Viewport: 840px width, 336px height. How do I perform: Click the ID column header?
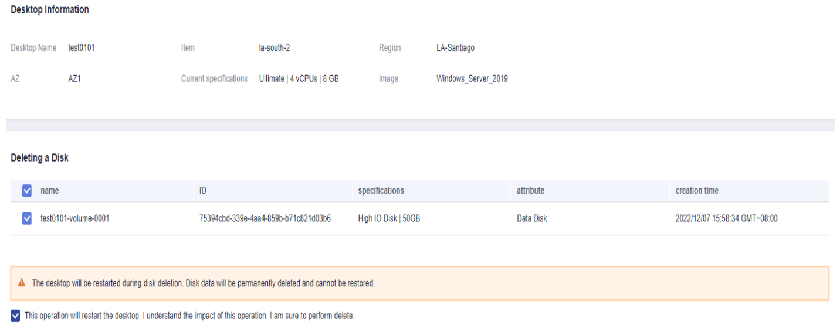(x=203, y=191)
